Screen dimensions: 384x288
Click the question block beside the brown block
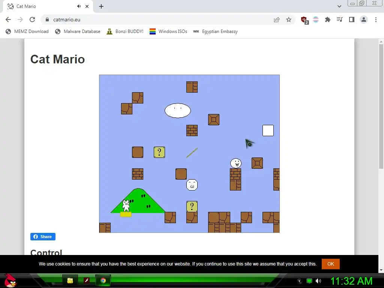pos(159,152)
